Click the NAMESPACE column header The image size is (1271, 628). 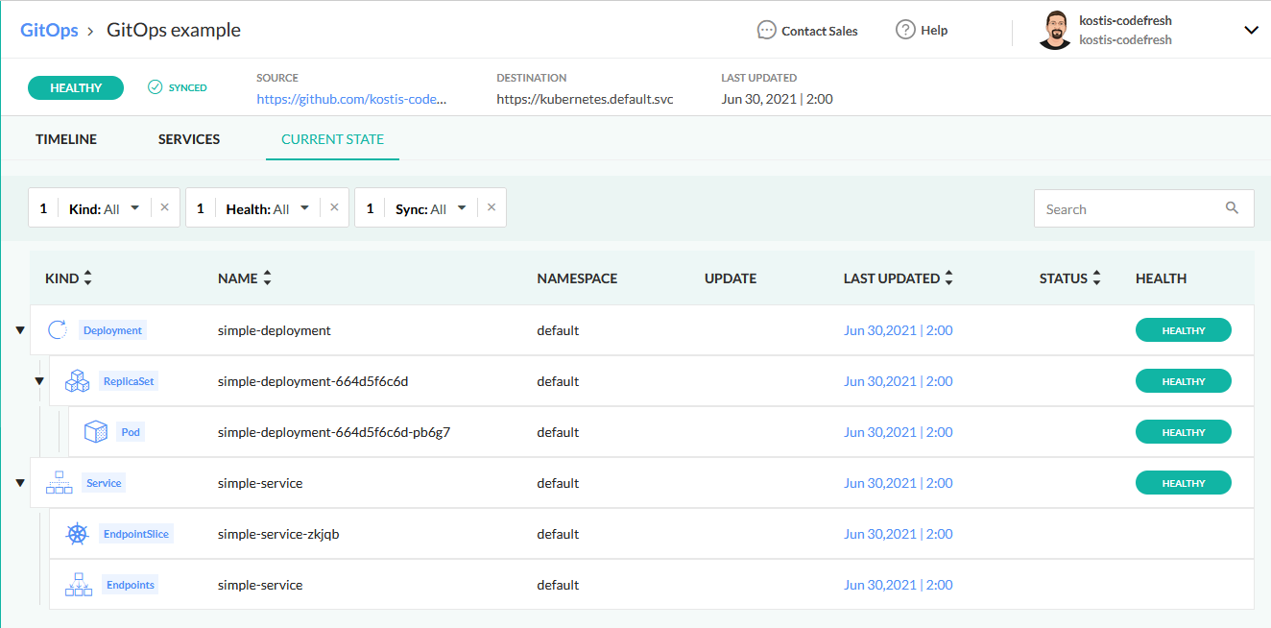(577, 278)
